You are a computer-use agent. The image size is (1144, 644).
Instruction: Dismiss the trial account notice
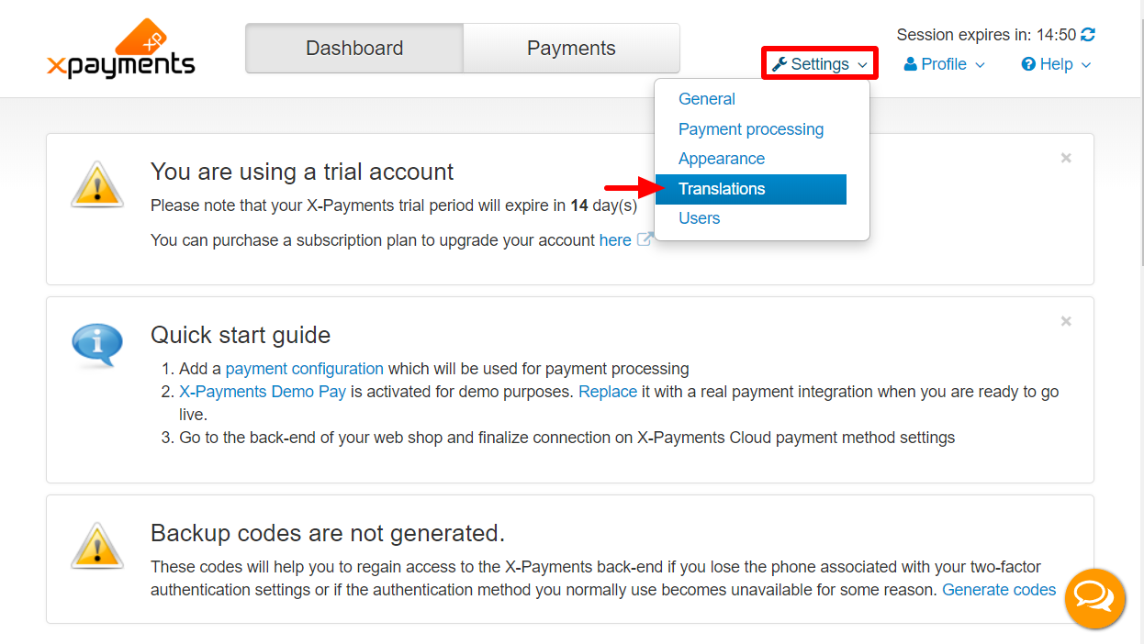(x=1066, y=158)
